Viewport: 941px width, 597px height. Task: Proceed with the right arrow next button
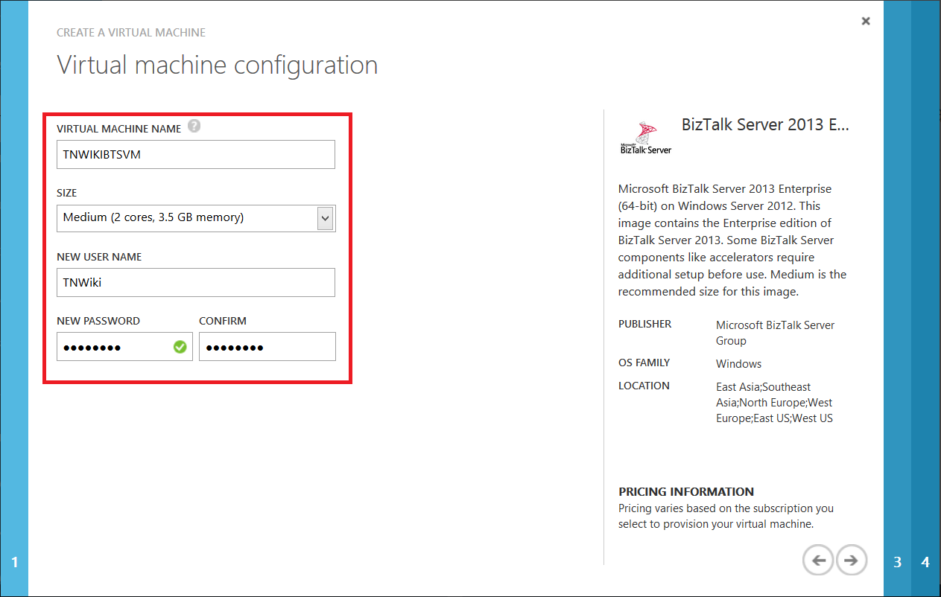[852, 560]
